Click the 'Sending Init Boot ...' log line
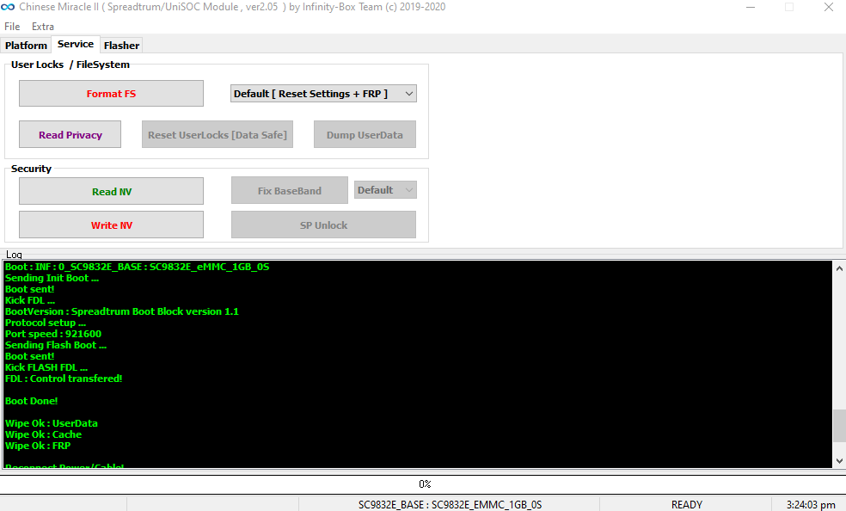 [x=52, y=278]
